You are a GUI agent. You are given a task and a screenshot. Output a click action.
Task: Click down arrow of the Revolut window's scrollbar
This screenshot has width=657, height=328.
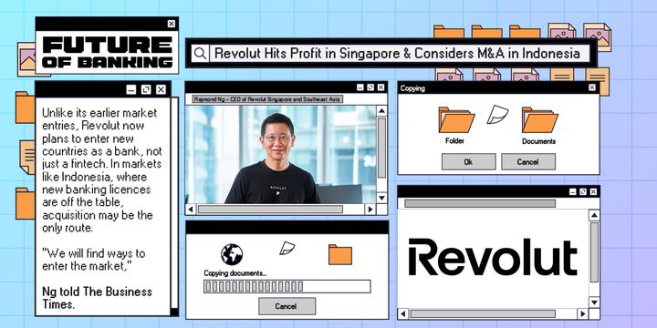pos(594,302)
